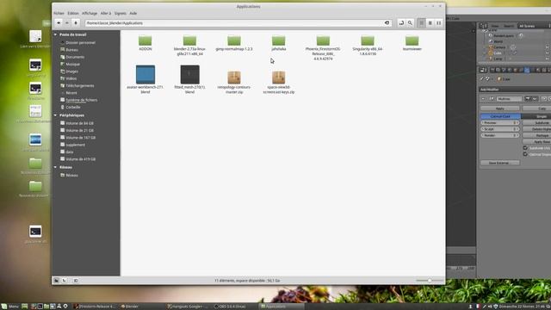Open file search with the magnifier icon
The height and width of the screenshot is (310, 551).
point(410,23)
